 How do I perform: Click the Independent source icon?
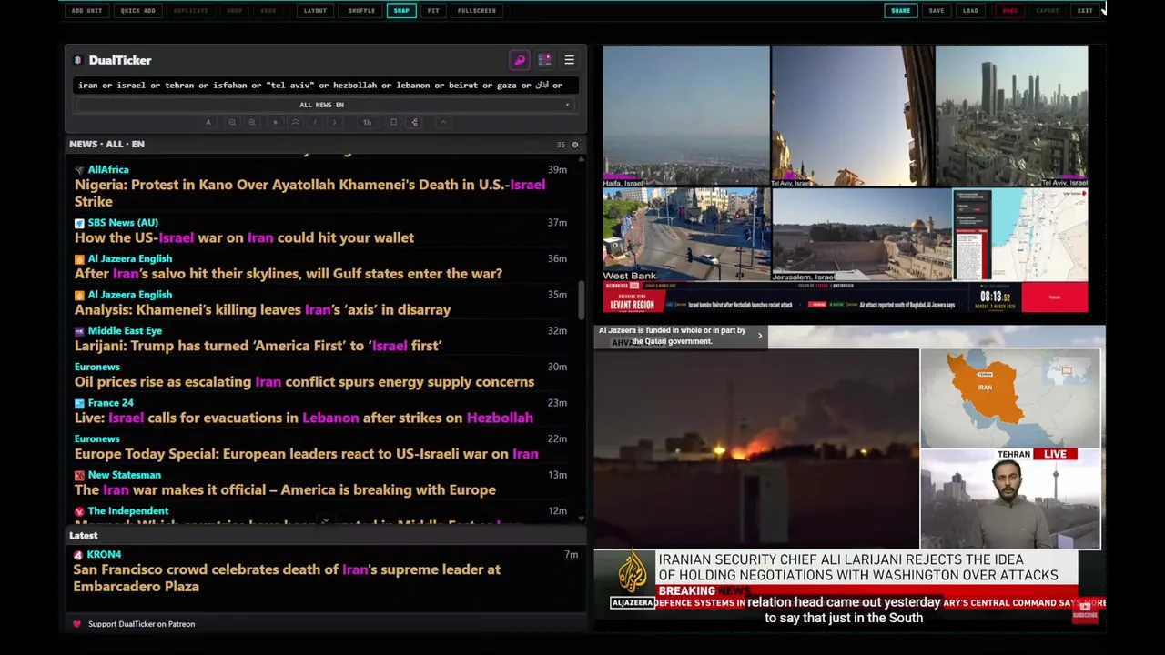[79, 511]
